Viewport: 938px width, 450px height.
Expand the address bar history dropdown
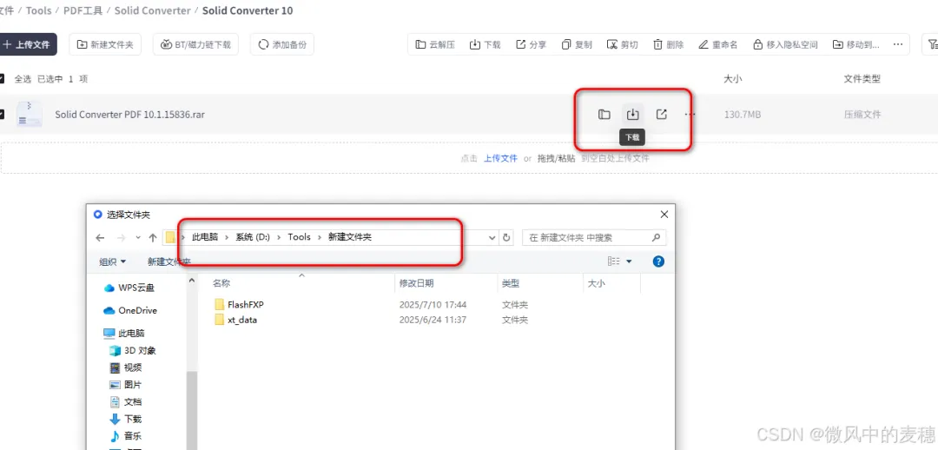click(492, 237)
